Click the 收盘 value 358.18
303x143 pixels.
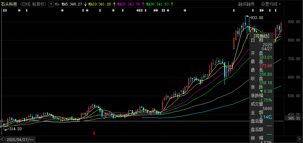pos(266,83)
